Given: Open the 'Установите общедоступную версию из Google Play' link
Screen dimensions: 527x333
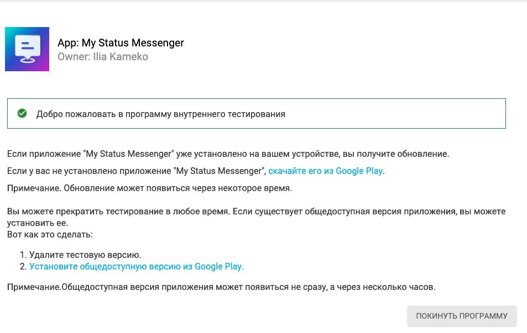Looking at the screenshot, I should [136, 267].
